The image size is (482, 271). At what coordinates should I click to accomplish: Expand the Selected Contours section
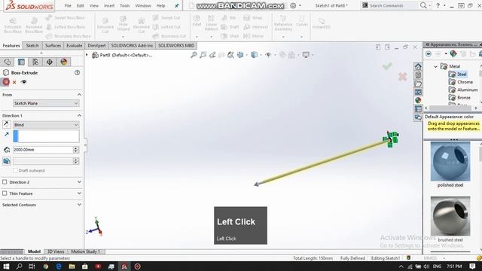[79, 205]
